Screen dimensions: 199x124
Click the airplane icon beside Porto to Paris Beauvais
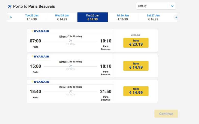click(x=10, y=7)
